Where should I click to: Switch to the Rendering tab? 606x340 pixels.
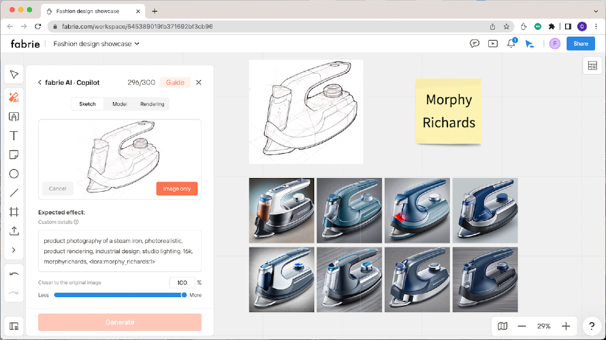click(152, 104)
